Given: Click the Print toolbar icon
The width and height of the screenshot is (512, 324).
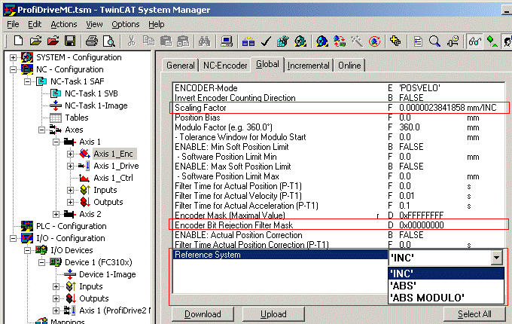Looking at the screenshot, I should (x=91, y=41).
